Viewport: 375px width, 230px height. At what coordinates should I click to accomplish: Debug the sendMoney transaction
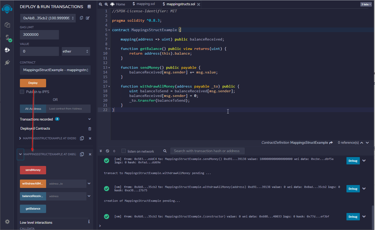click(x=353, y=161)
